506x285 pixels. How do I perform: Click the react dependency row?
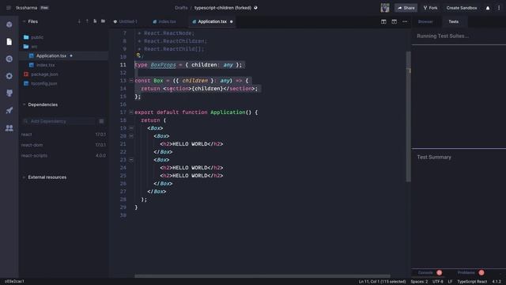click(x=63, y=135)
